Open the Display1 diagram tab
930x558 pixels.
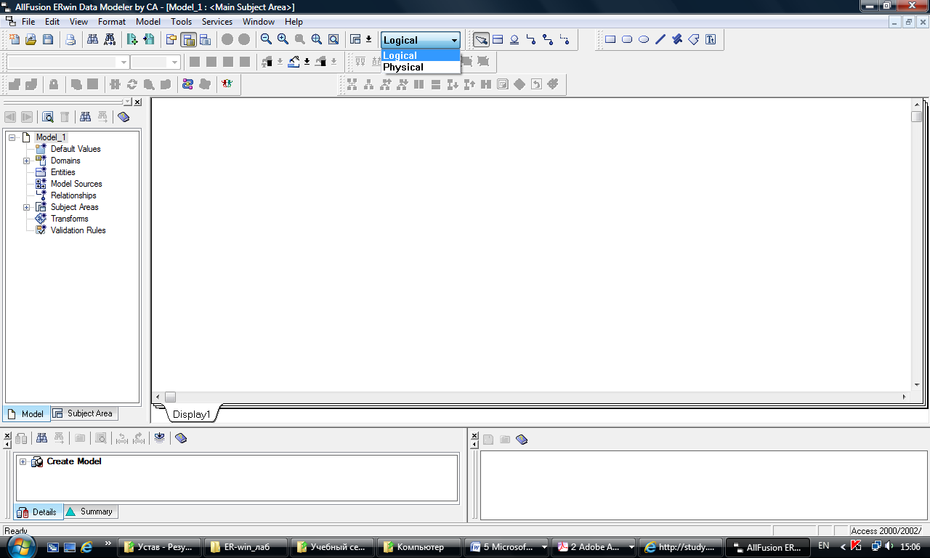tap(191, 415)
